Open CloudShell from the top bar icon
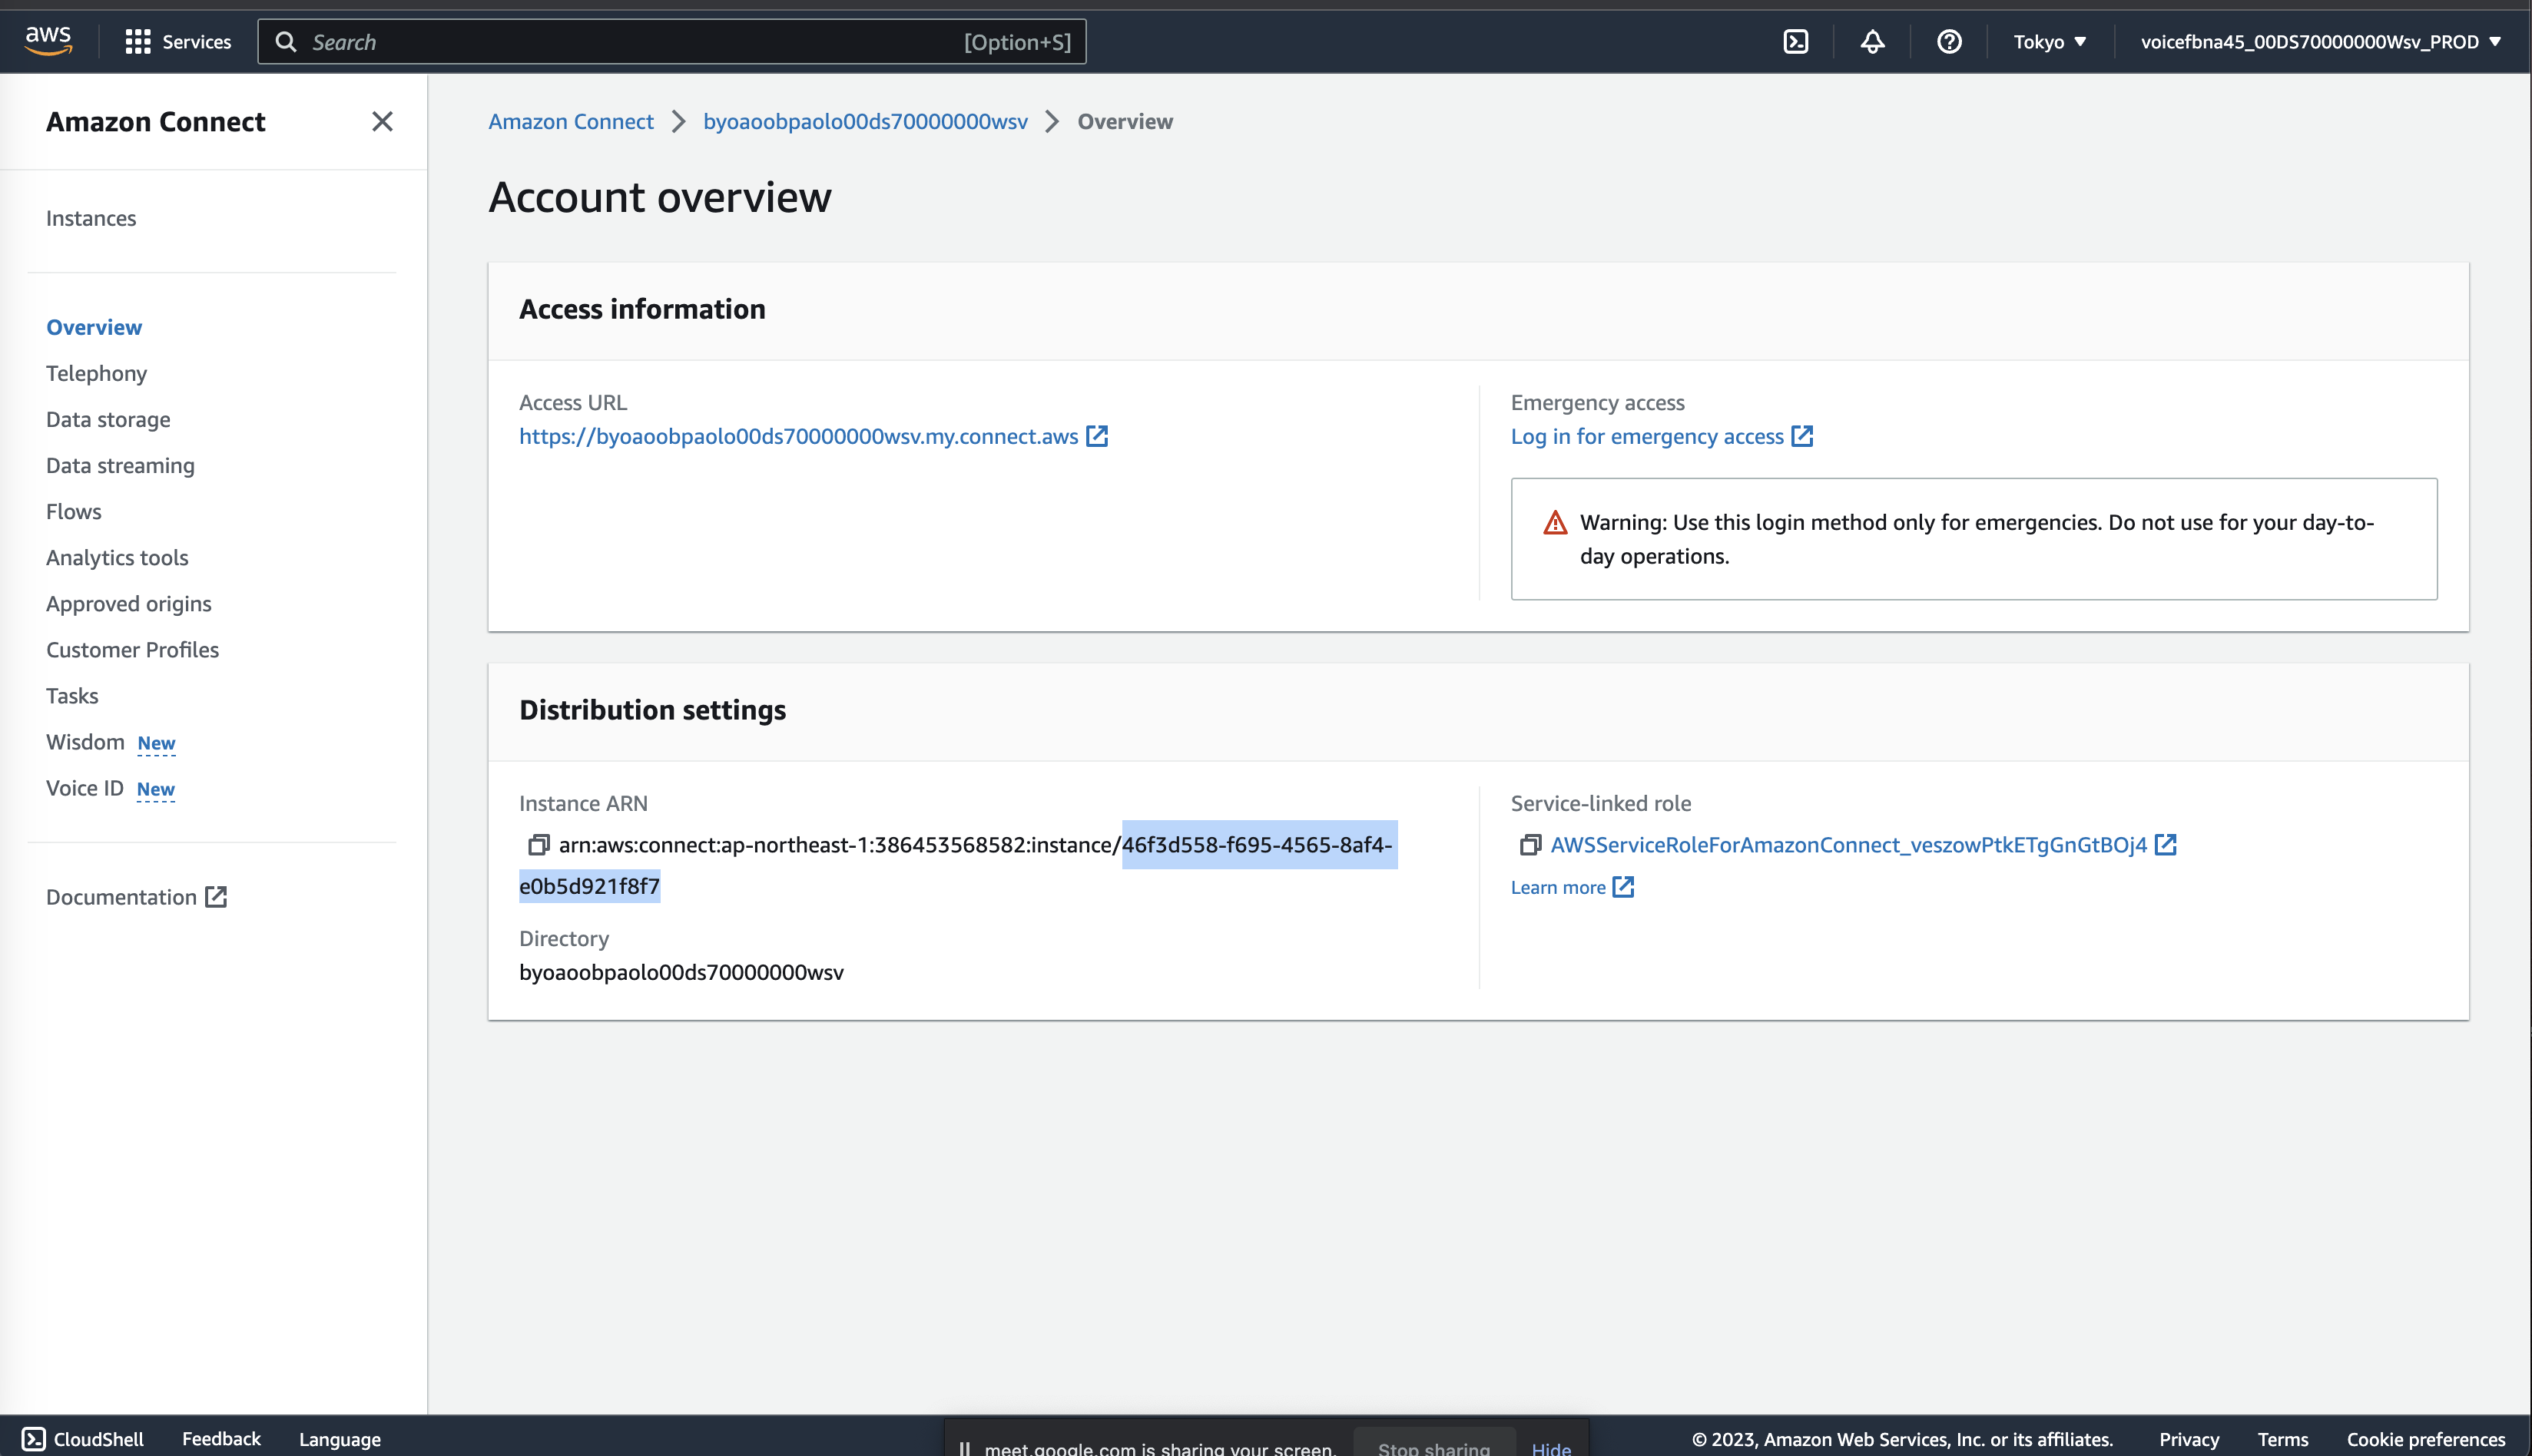 click(1796, 42)
